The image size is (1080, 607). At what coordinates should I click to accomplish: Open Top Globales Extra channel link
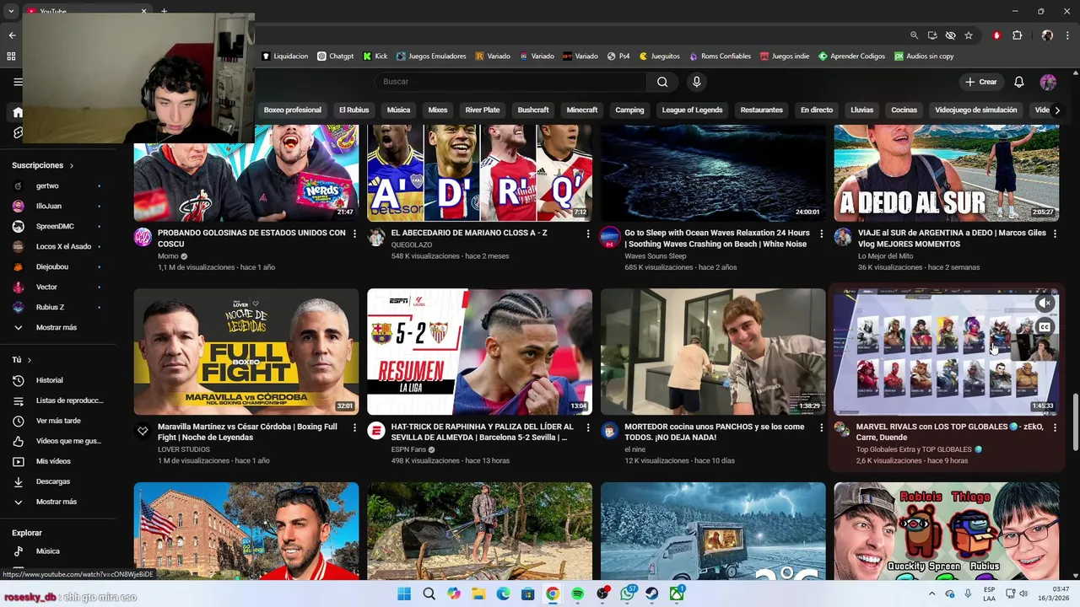913,449
